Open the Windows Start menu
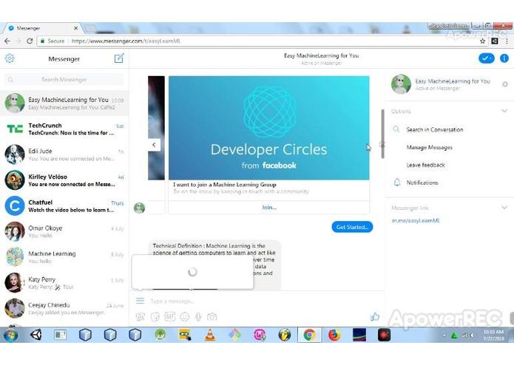 tap(10, 335)
